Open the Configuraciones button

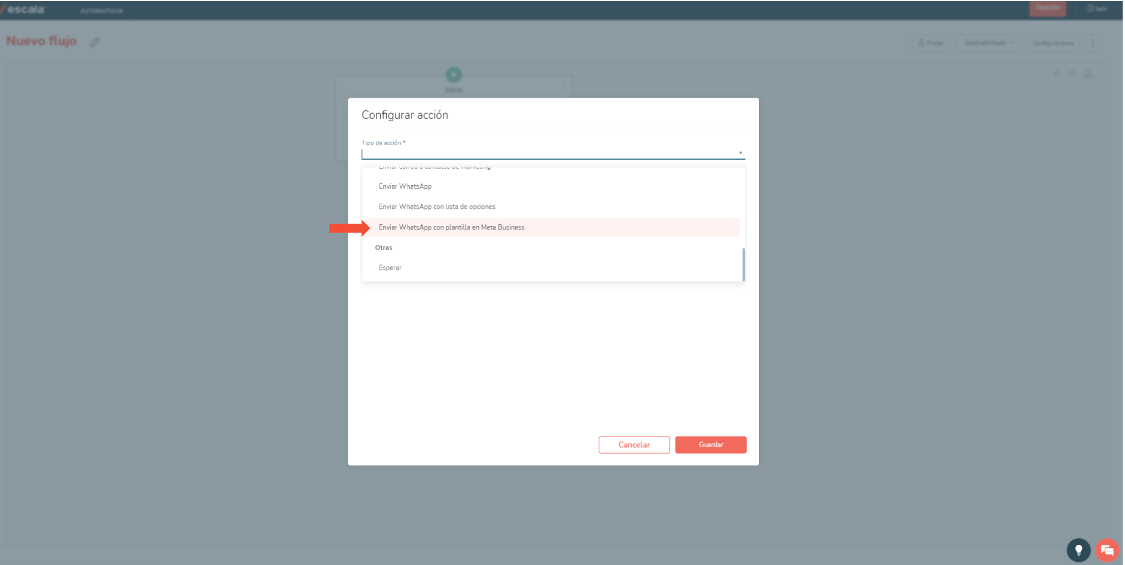[x=1053, y=43]
